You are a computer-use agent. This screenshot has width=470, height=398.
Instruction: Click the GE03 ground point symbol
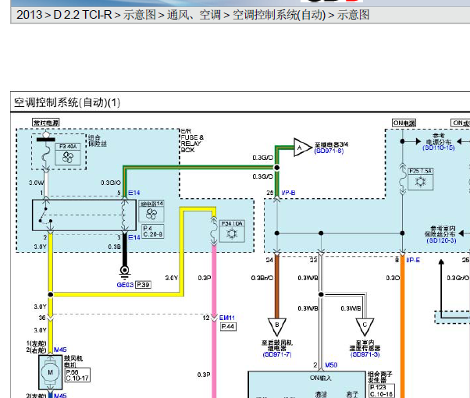124,271
